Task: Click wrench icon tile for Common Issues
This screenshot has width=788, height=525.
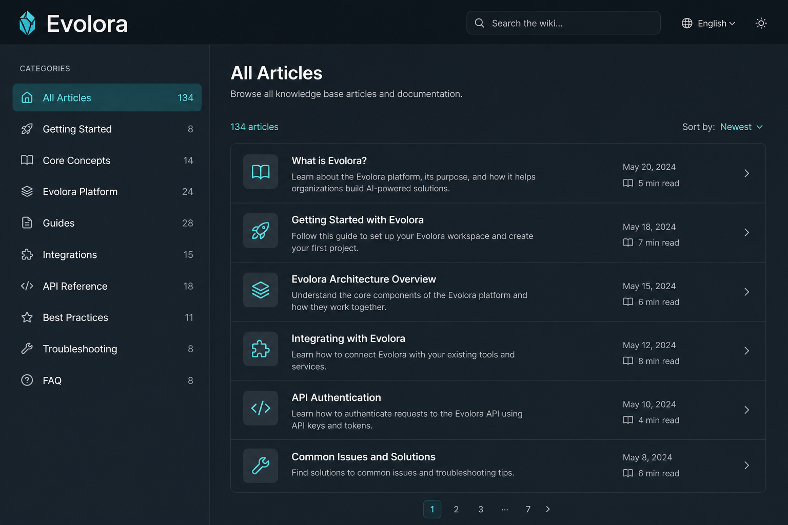Action: pos(261,466)
